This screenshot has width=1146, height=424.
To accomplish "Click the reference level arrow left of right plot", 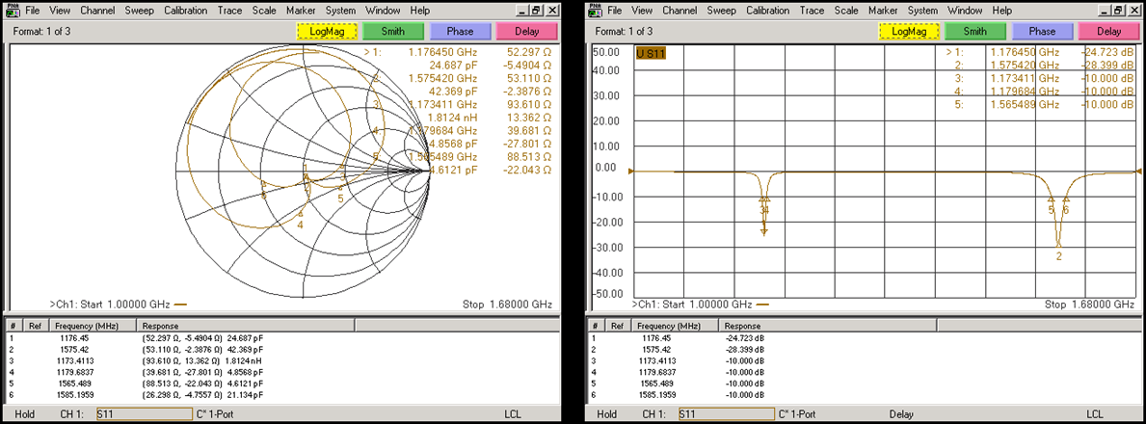I will [630, 172].
